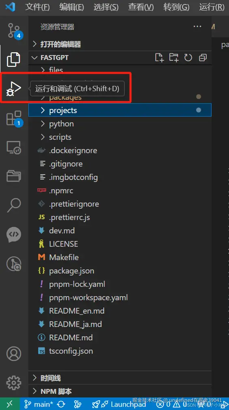Screen dimensions: 229x410
Task: Open the Manage gear icon
Action: 14,383
